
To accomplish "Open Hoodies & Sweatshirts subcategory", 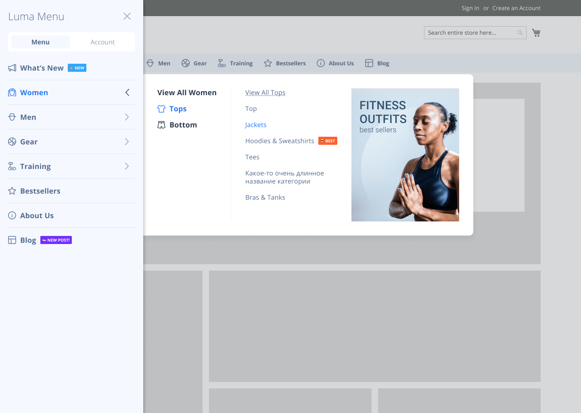I will [280, 141].
